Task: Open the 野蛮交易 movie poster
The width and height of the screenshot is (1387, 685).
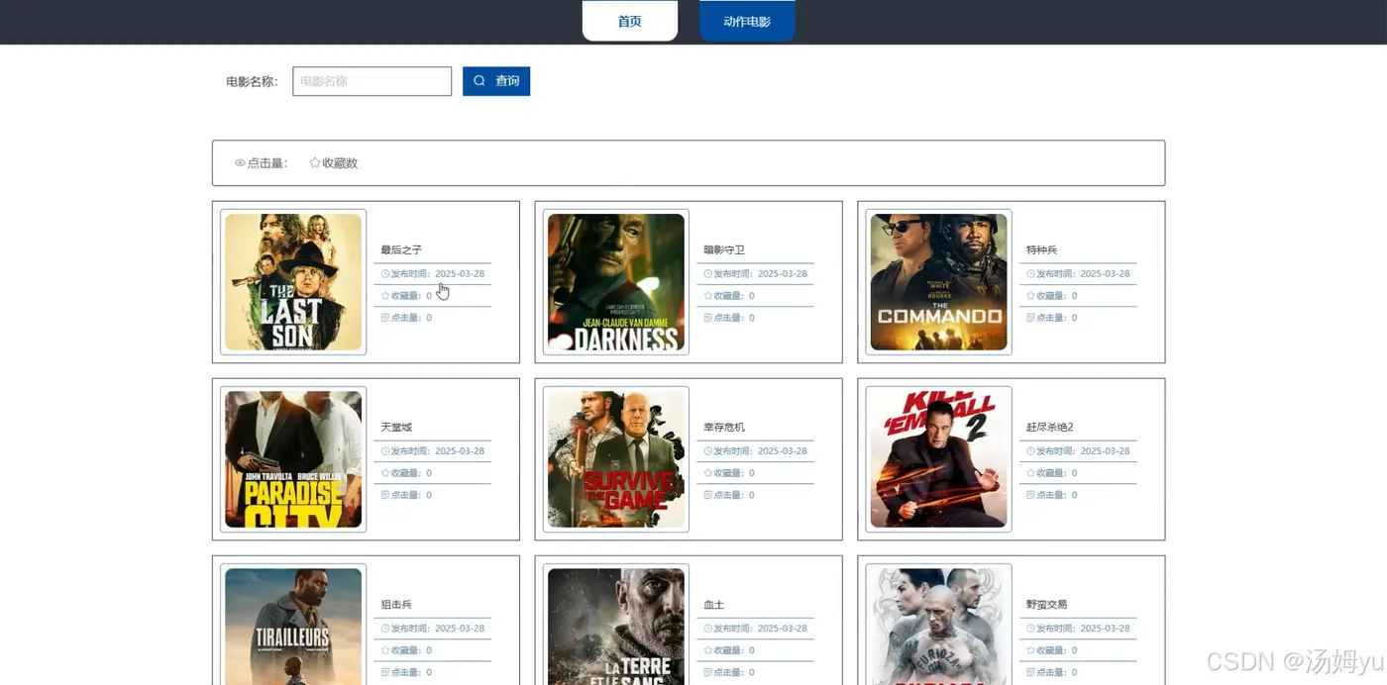Action: click(x=939, y=627)
